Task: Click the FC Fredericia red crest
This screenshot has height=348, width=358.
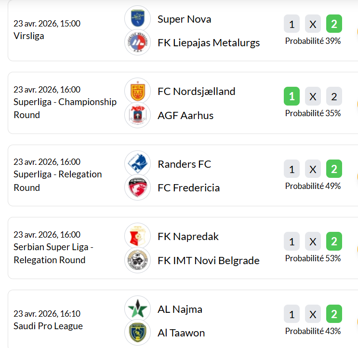Action: pos(138,188)
